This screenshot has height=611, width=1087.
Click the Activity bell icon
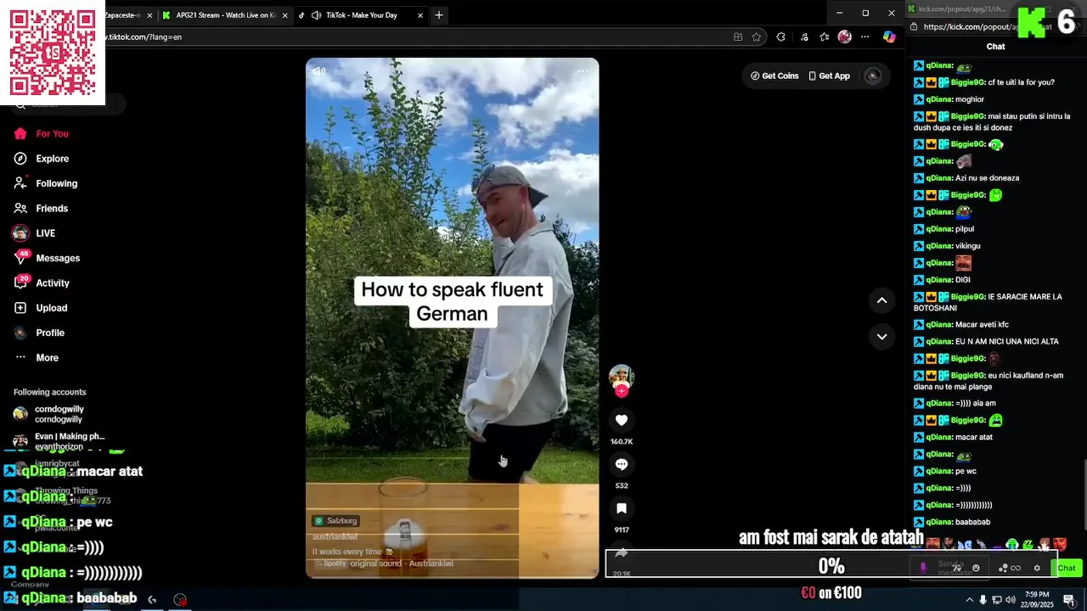[x=20, y=283]
